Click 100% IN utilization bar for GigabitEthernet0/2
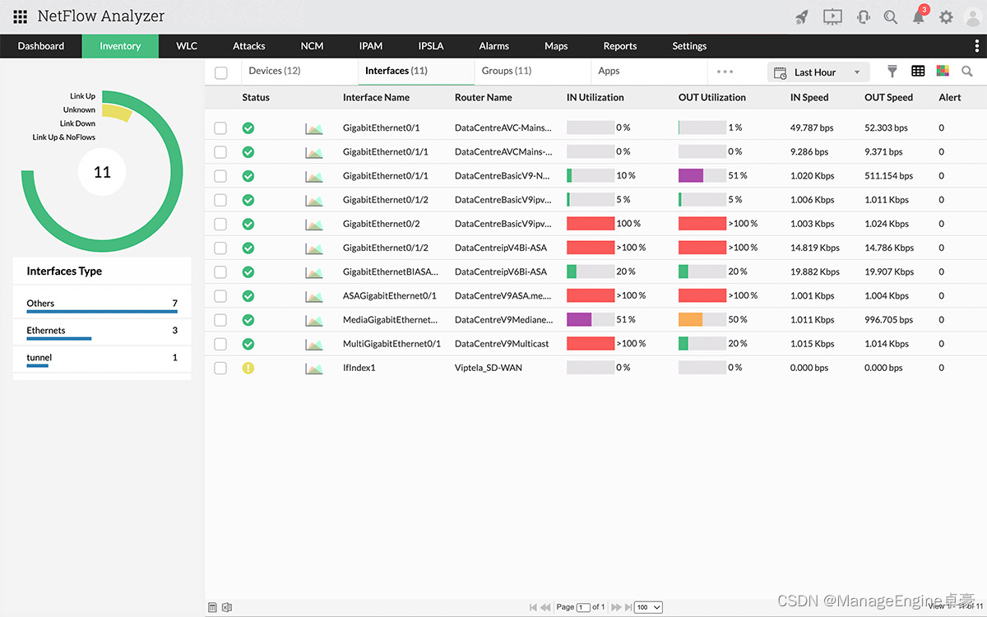The width and height of the screenshot is (987, 617). coord(591,224)
